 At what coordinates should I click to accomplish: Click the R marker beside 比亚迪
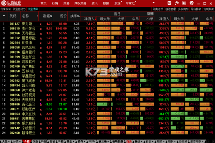(x=41, y=43)
